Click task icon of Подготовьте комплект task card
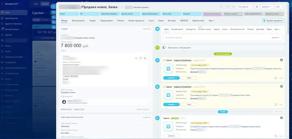This screenshot has height=139, width=292. [x=168, y=69]
